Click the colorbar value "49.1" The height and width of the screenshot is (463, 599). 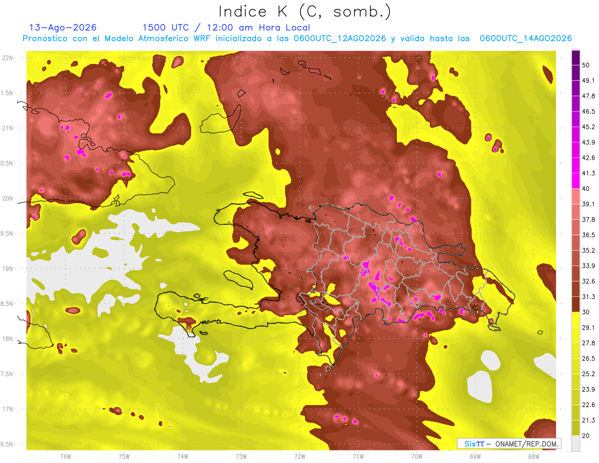tap(589, 80)
